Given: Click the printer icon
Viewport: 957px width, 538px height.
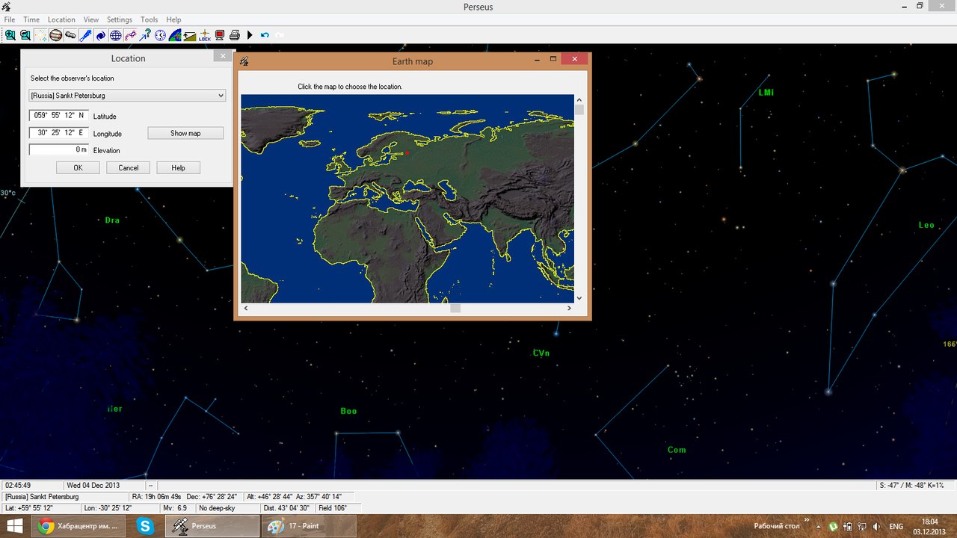Looking at the screenshot, I should coord(235,35).
